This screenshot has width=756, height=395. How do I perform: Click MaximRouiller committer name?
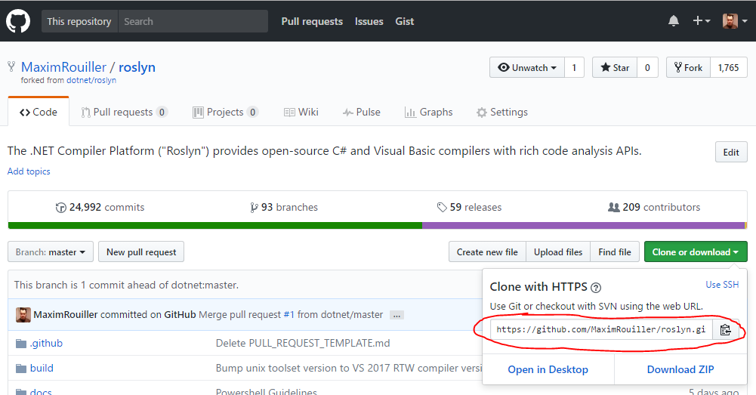66,315
